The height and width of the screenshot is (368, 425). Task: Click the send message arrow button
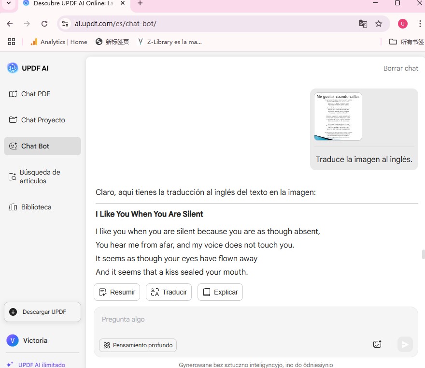[x=405, y=344]
